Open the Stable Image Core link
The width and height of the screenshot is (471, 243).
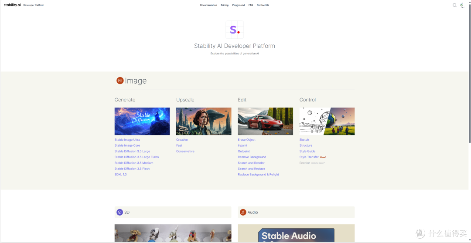[127, 145]
